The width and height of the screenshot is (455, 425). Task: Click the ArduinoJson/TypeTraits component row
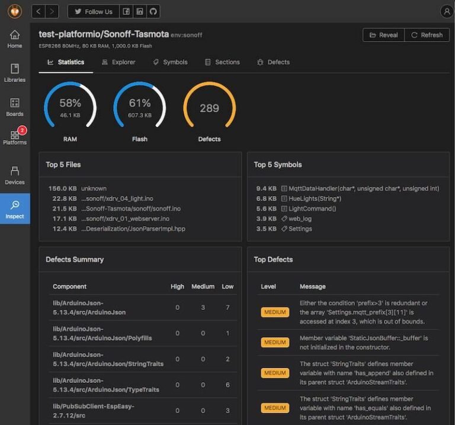[143, 385]
